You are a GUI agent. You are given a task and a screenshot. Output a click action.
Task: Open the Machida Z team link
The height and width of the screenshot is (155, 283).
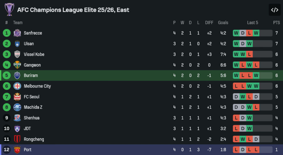coord(33,107)
